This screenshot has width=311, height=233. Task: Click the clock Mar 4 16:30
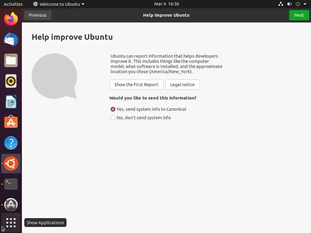[x=167, y=4]
